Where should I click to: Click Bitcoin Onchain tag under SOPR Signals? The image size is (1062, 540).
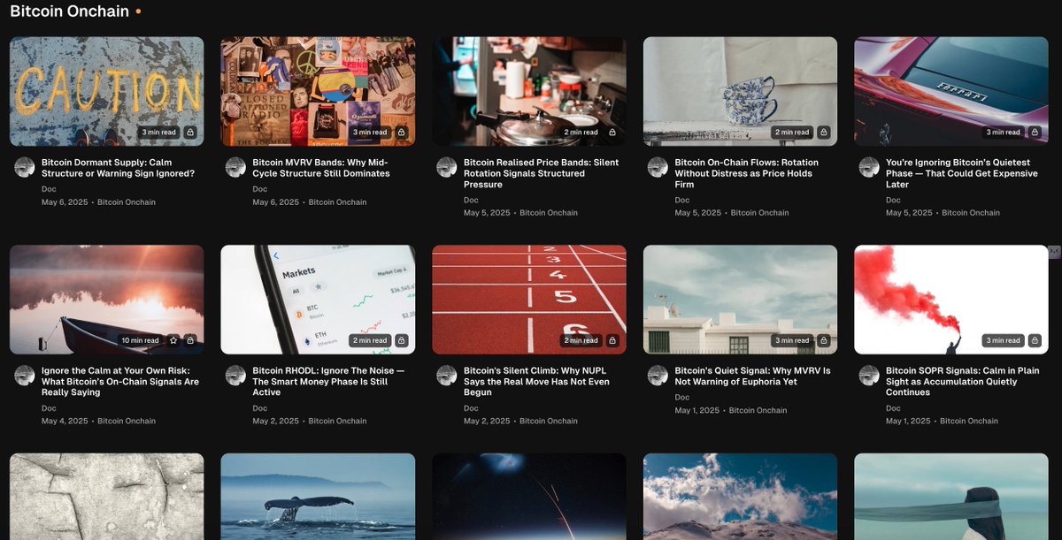click(x=971, y=421)
